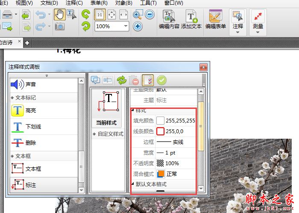The image size is (299, 213).
Task: Select the 文本框 annotation type
Action: 44,169
